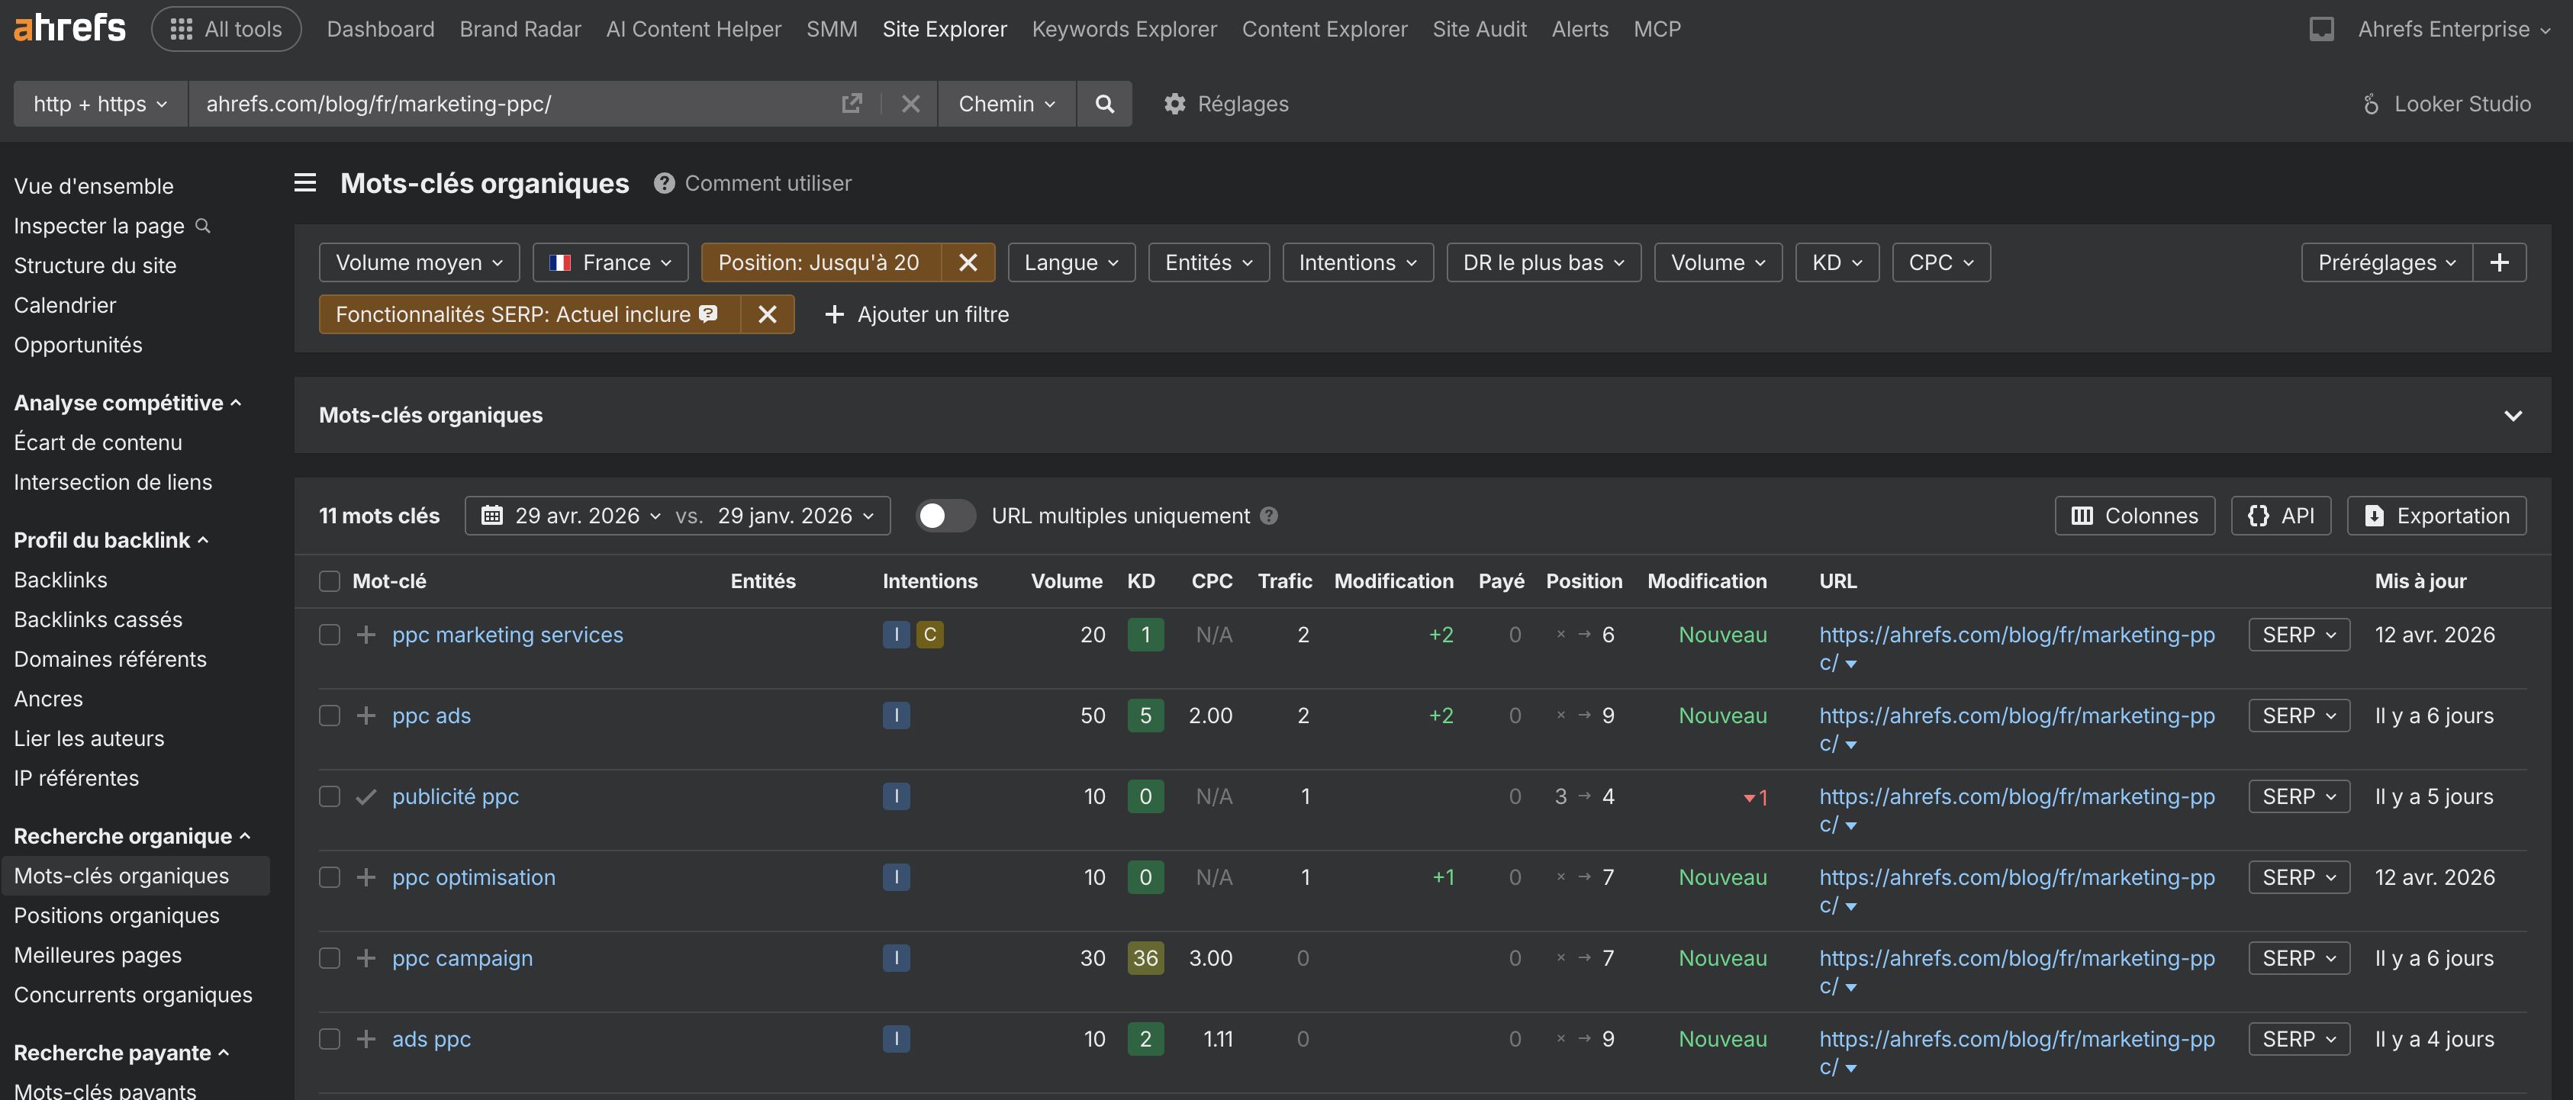The height and width of the screenshot is (1100, 2573).
Task: Open the All tools grid menu
Action: point(226,29)
